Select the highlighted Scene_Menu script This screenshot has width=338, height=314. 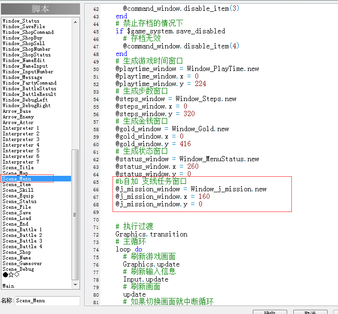point(36,179)
